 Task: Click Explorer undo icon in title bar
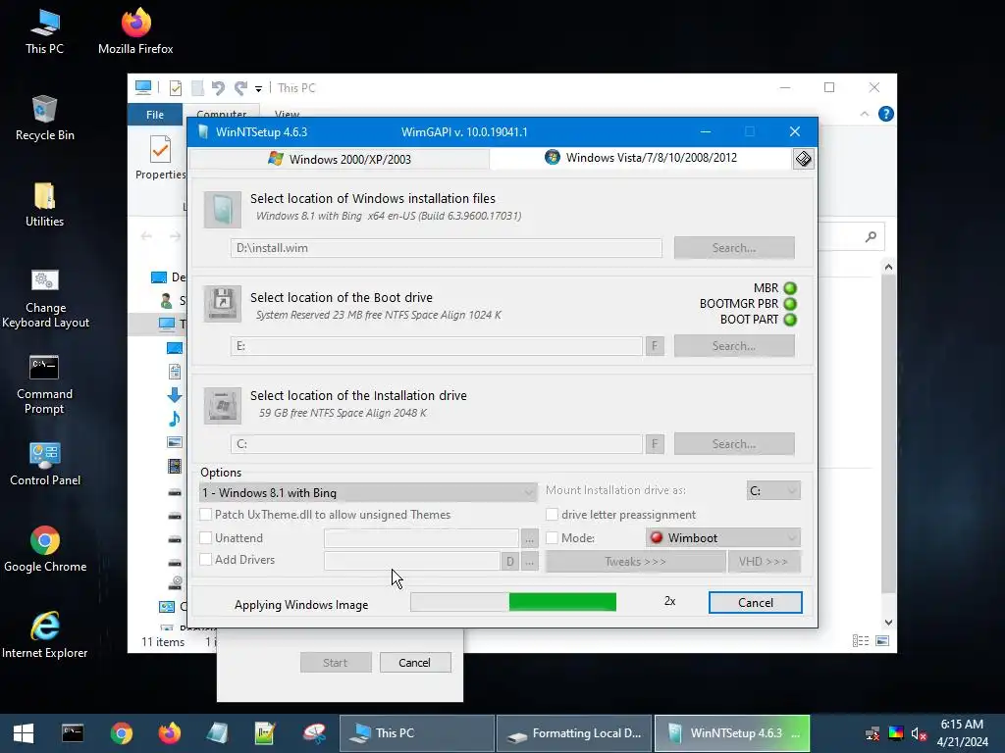tap(218, 87)
